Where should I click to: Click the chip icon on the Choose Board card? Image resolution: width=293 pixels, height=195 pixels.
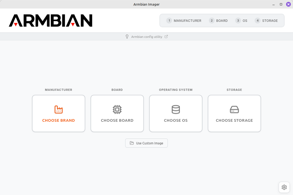117,109
